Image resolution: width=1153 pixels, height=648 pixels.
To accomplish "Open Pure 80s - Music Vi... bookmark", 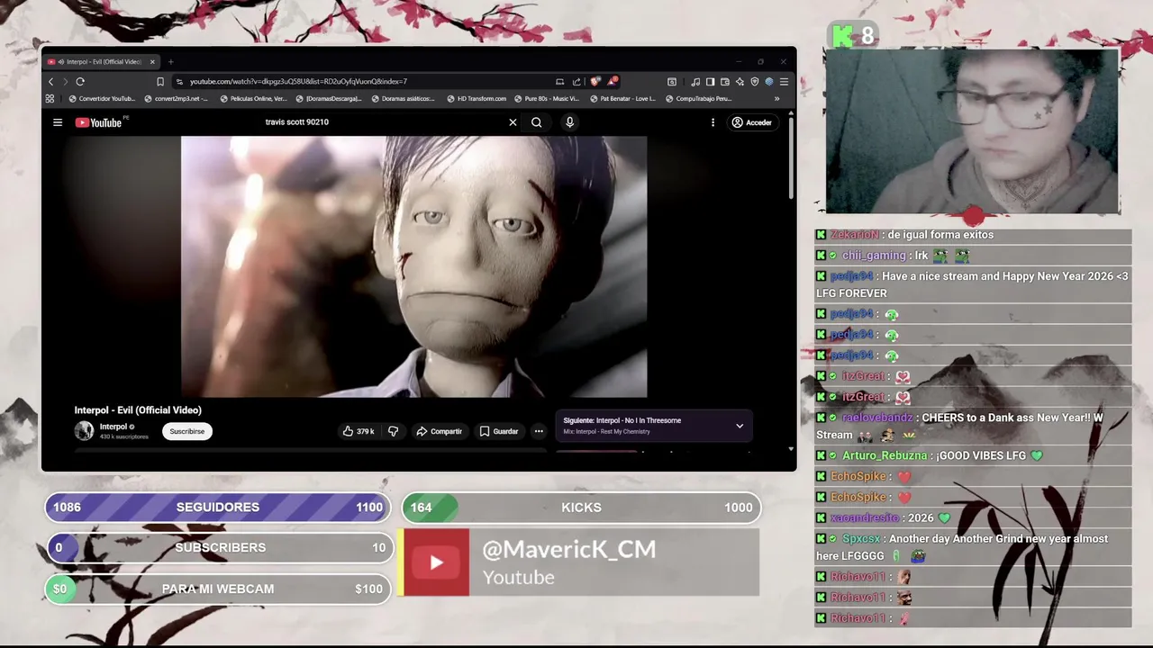I will pos(547,99).
